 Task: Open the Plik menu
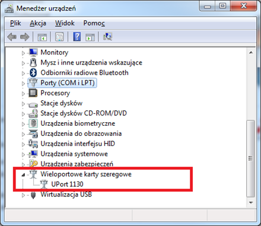(x=15, y=23)
